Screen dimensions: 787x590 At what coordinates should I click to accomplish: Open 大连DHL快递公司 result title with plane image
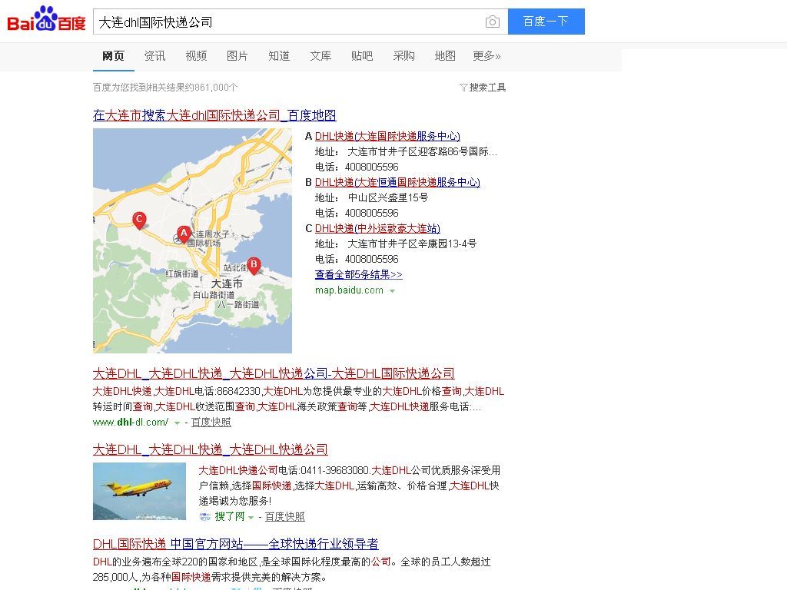point(211,449)
